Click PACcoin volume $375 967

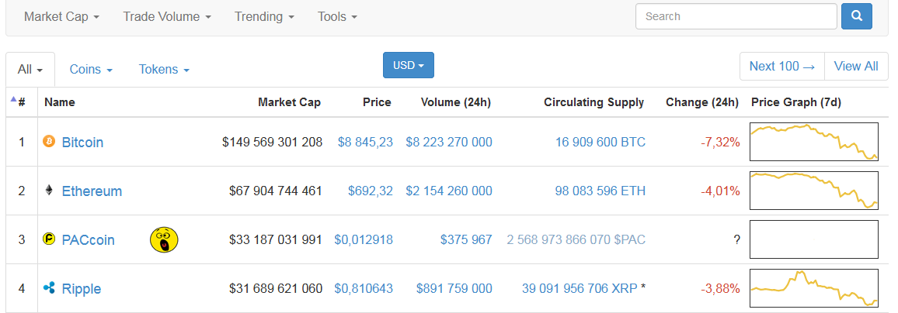(466, 240)
